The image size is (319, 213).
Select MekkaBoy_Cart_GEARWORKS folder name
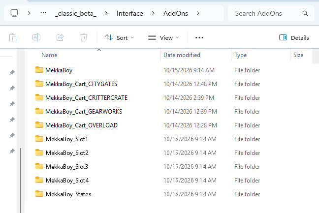click(x=84, y=112)
